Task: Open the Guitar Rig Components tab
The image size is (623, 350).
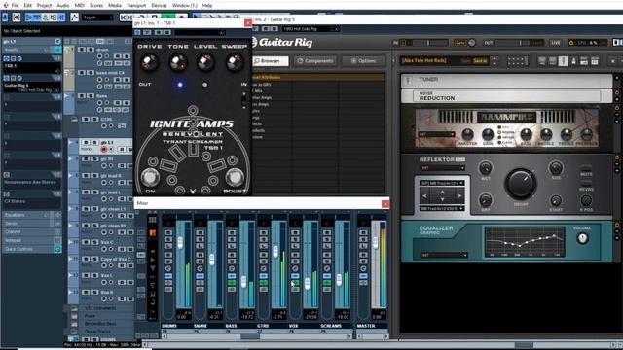Action: (315, 61)
